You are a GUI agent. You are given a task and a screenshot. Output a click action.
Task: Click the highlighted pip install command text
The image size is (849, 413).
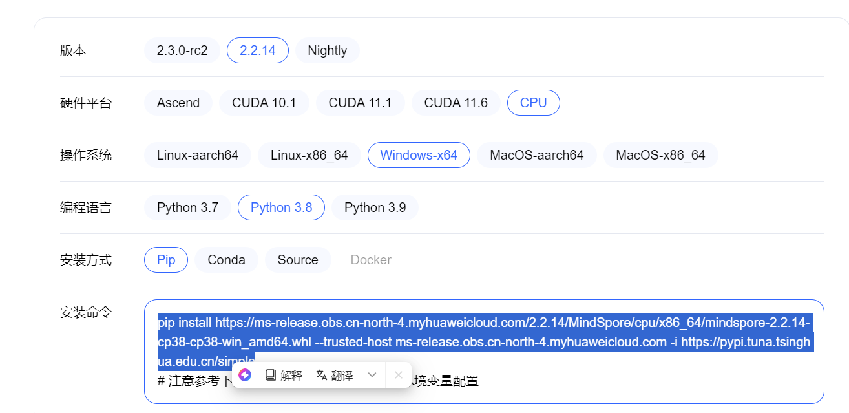coord(484,341)
